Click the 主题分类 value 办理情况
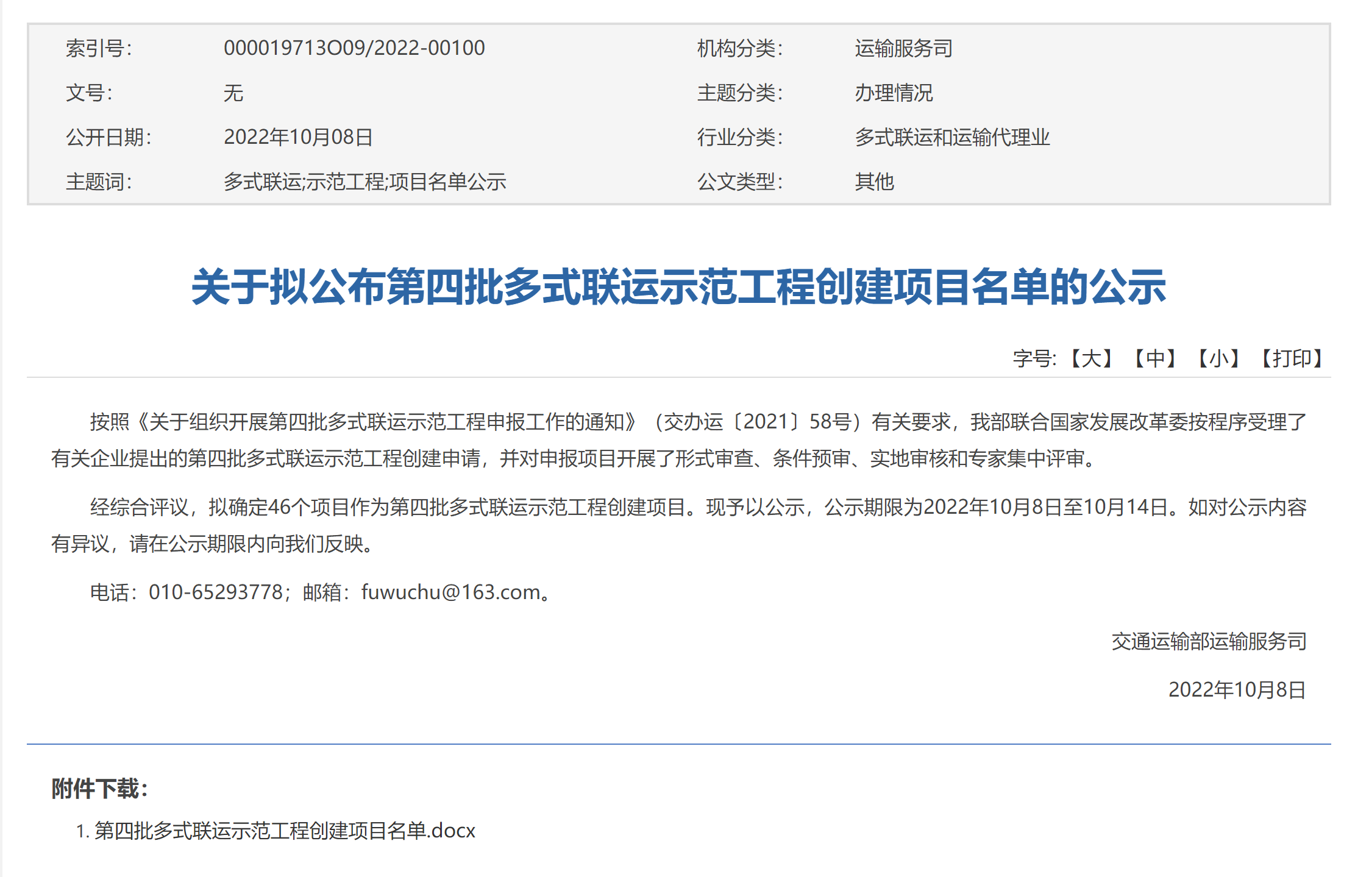The image size is (1355, 877). pyautogui.click(x=895, y=93)
